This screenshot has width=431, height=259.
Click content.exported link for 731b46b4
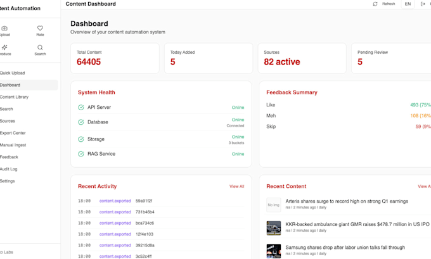[115, 212]
